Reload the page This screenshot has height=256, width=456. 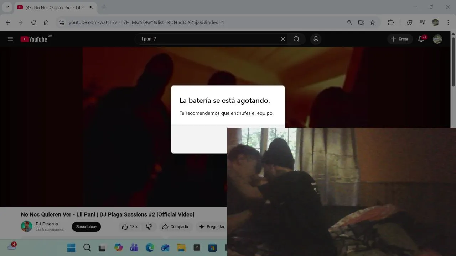coord(33,22)
